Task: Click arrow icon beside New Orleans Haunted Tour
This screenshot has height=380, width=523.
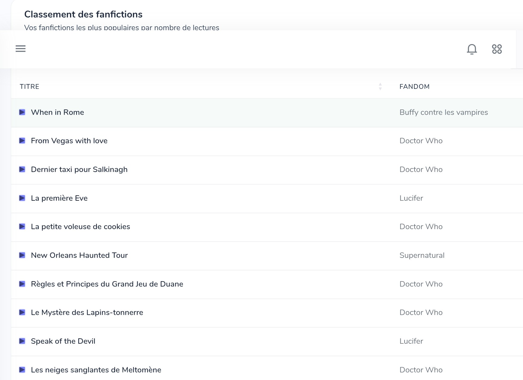Action: tap(22, 255)
